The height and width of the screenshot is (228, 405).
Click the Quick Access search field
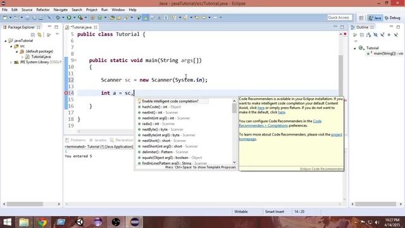pos(339,18)
